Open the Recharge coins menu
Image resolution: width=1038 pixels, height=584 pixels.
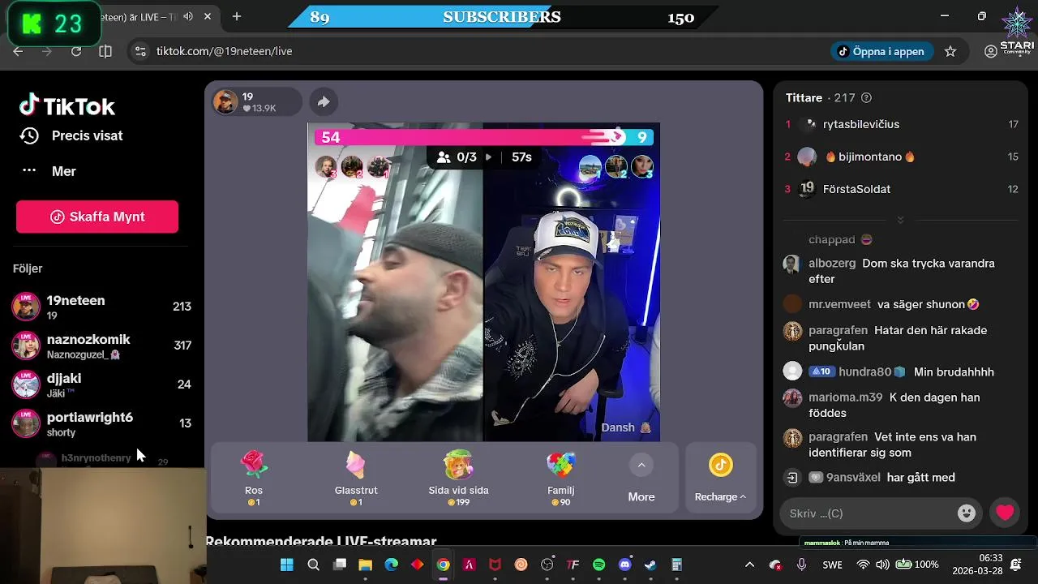720,478
